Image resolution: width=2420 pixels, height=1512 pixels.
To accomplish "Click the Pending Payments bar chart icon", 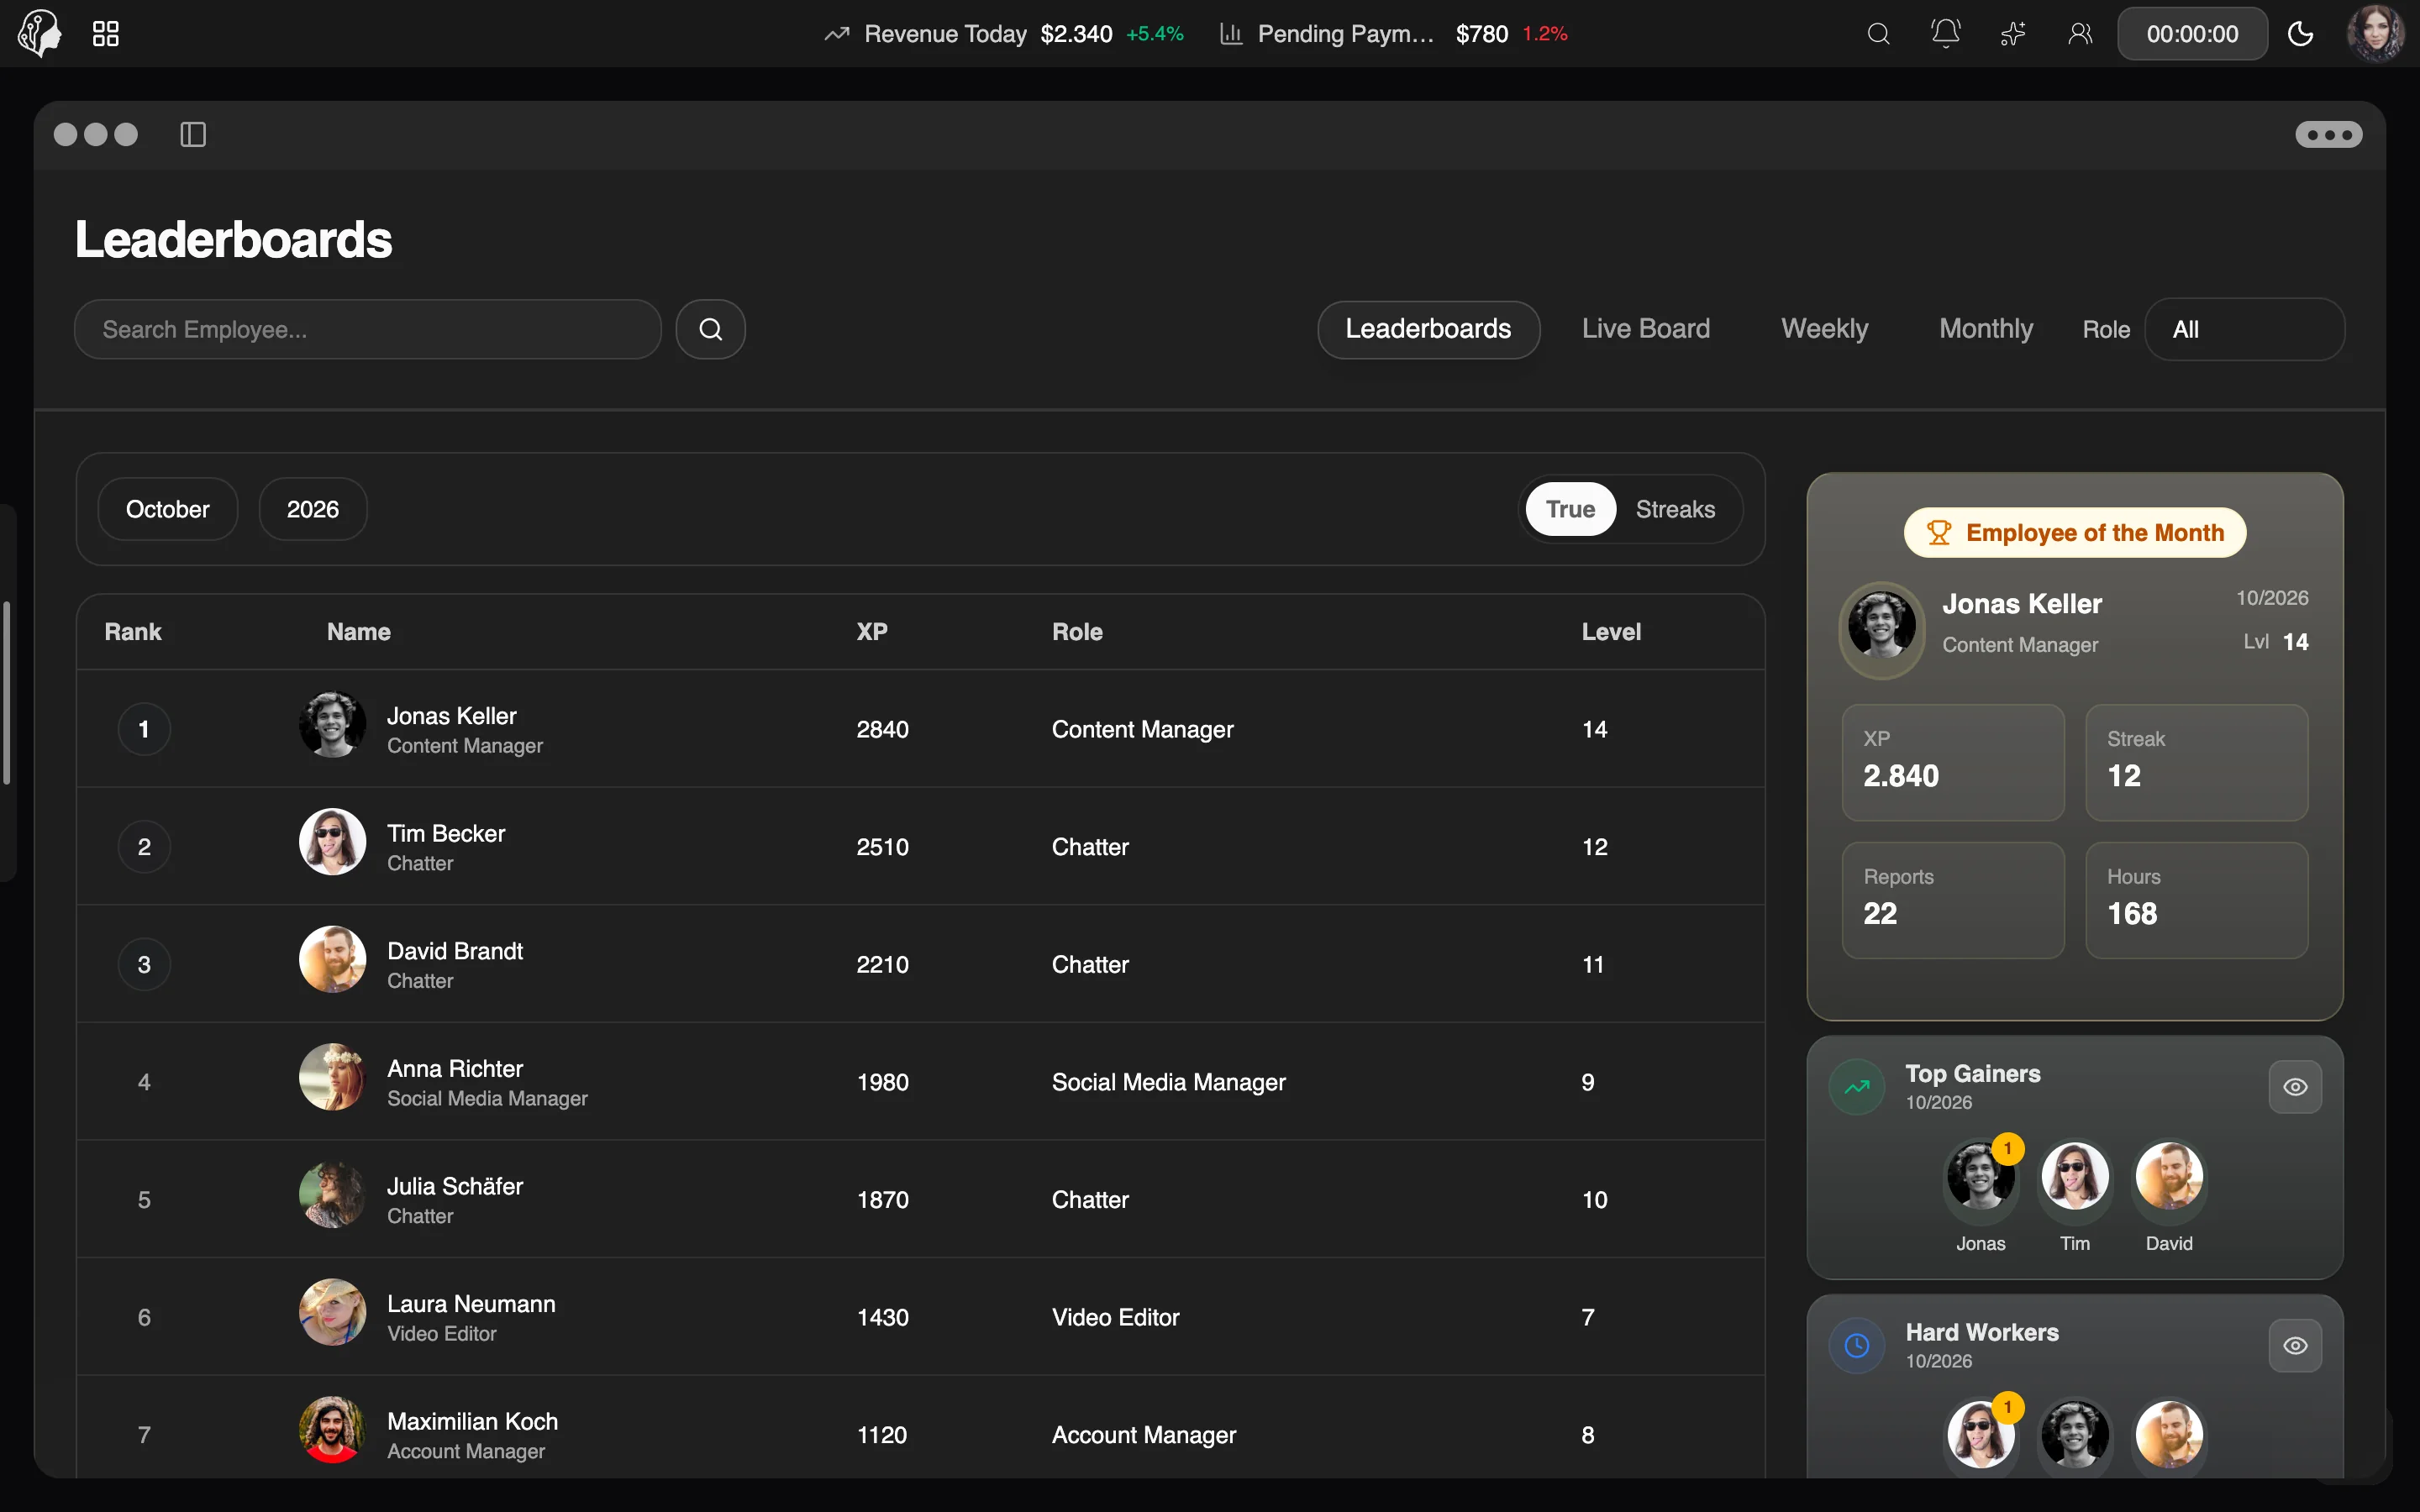I will coord(1231,34).
